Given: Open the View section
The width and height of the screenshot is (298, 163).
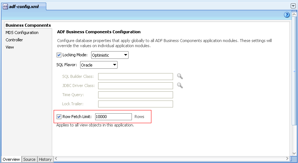Looking at the screenshot, I should point(10,47).
